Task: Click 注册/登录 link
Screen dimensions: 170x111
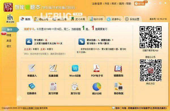Action: pyautogui.click(x=97, y=4)
